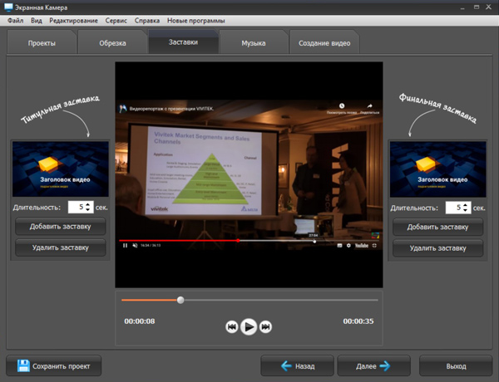
Task: Click Добавить заставку under title intro
Action: click(x=61, y=227)
